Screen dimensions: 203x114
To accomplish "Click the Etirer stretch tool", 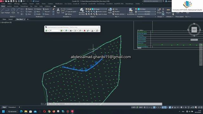I will pyautogui.click(x=28, y=14).
